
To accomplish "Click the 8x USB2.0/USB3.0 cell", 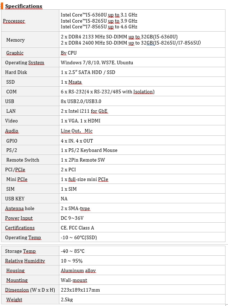I will [81, 102].
